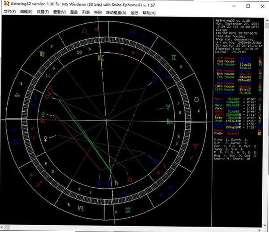Click the yellow Virgo sign in zodiac ring

coord(42,54)
